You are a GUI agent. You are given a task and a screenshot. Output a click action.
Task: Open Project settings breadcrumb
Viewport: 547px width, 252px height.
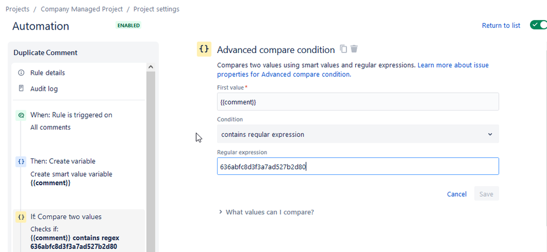coord(156,9)
